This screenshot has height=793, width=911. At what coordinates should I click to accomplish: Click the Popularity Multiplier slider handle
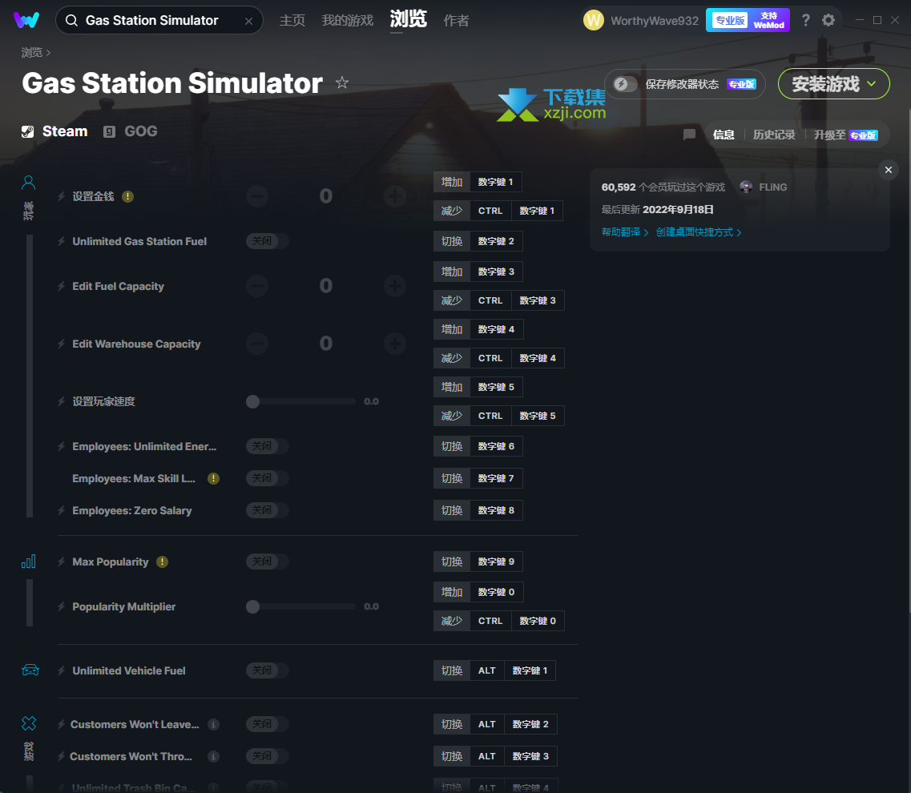click(x=252, y=606)
